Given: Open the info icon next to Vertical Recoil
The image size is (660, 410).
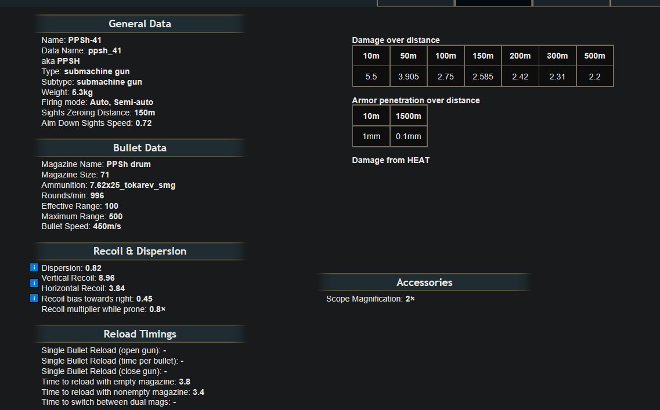Looking at the screenshot, I should tap(34, 283).
